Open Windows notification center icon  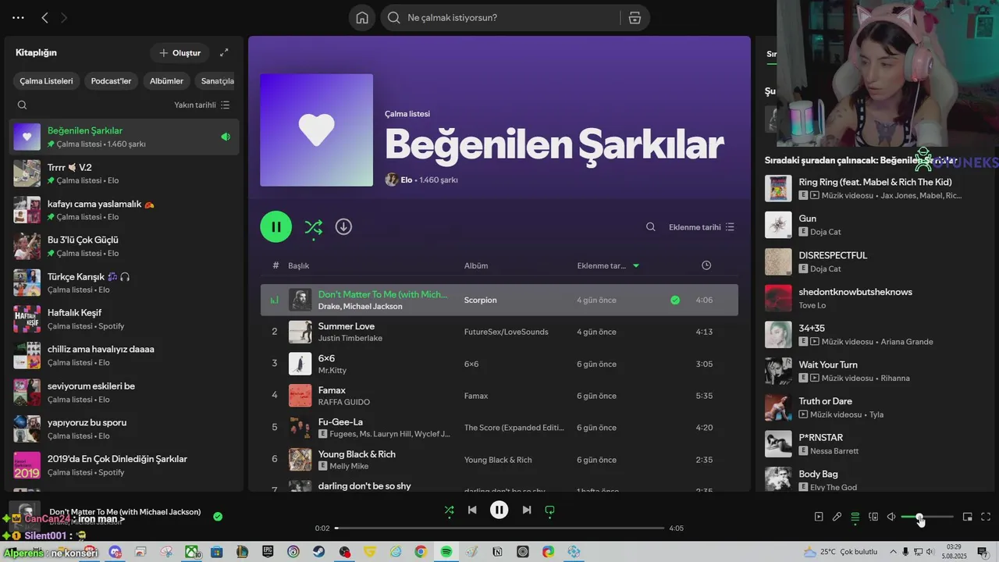[x=983, y=552]
